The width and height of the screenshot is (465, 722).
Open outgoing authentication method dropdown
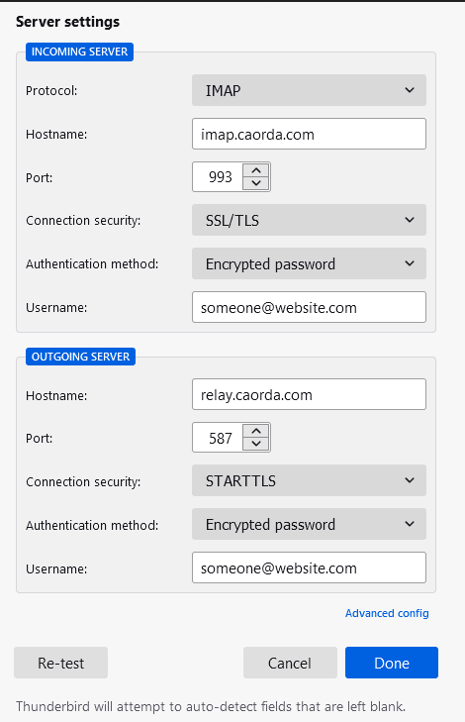tap(309, 524)
